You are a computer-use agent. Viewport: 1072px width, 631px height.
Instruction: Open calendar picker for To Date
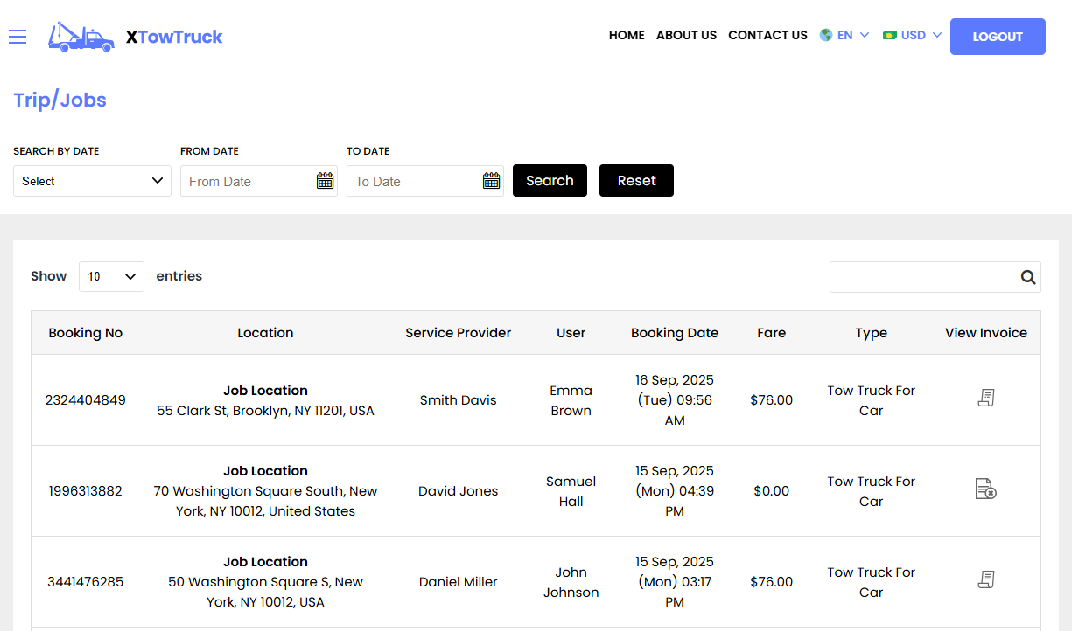(491, 180)
